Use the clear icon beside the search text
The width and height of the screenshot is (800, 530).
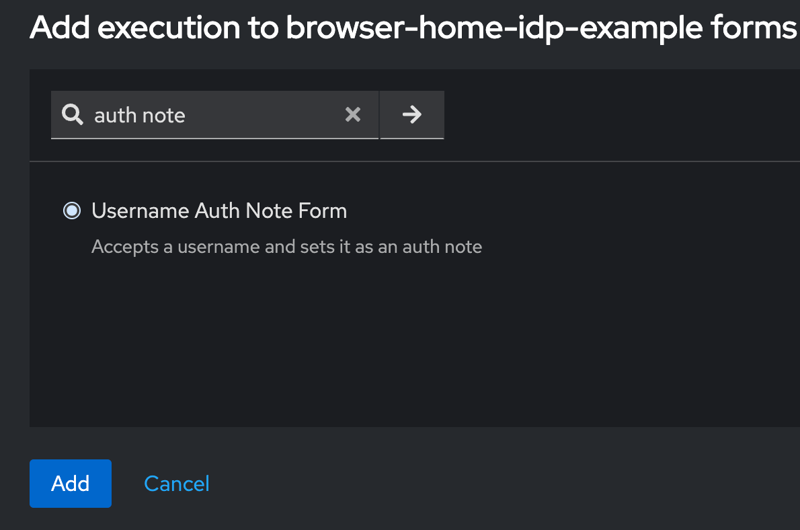pyautogui.click(x=353, y=114)
